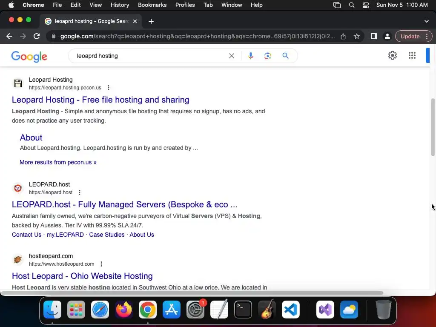Open LEOPARD.host Fully Managed Servers link

point(125,205)
